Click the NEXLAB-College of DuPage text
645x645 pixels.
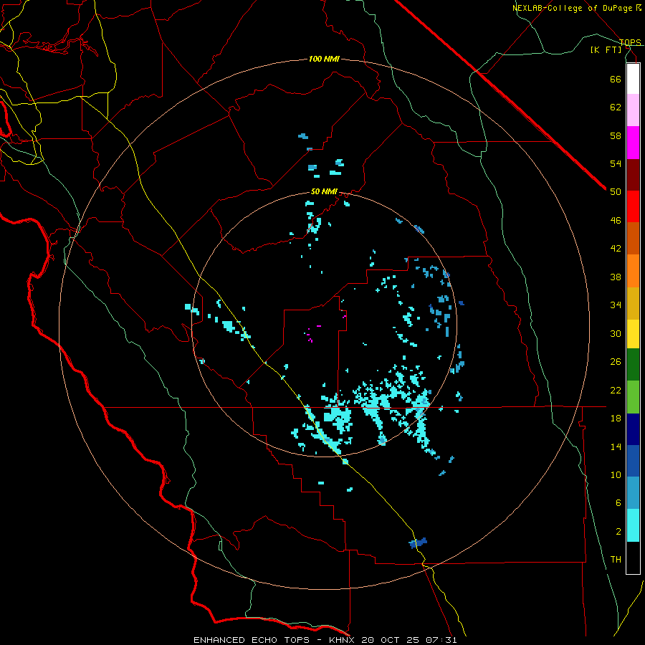click(x=573, y=8)
